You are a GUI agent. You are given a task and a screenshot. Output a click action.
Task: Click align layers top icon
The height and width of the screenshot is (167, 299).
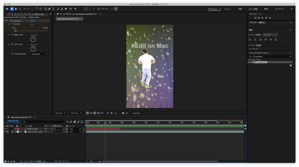(265, 40)
